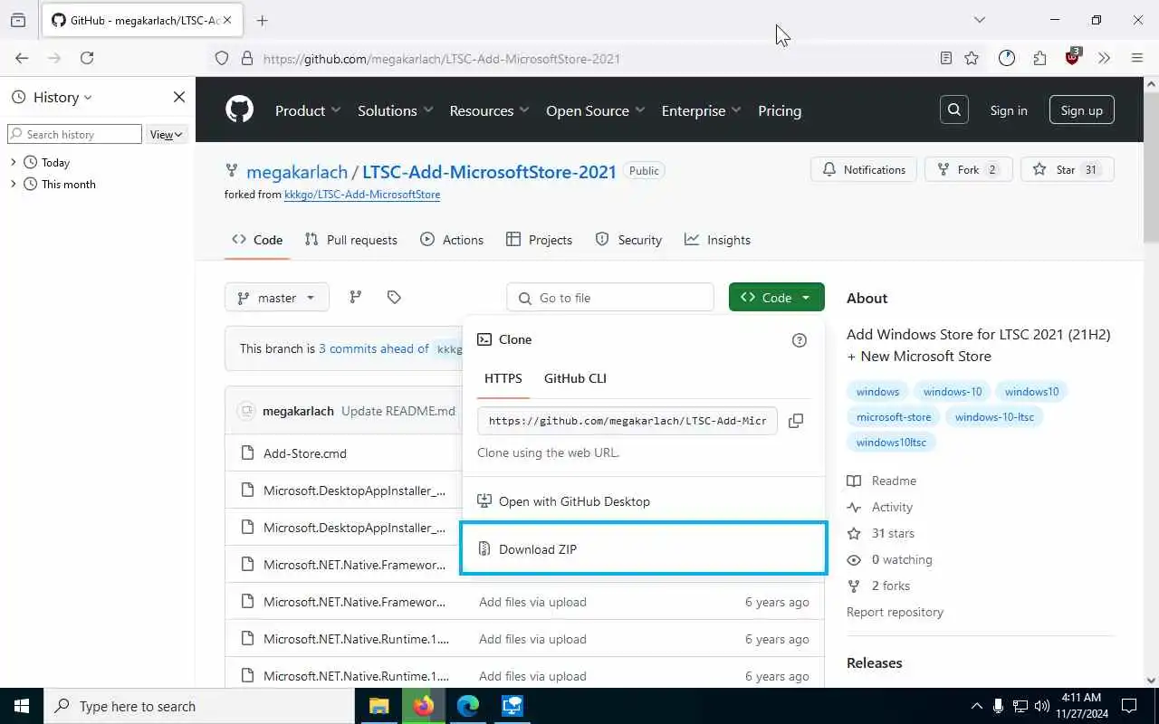Screen dimensions: 1159x724
Task: Click the Windows Start button
Action: click(x=22, y=706)
